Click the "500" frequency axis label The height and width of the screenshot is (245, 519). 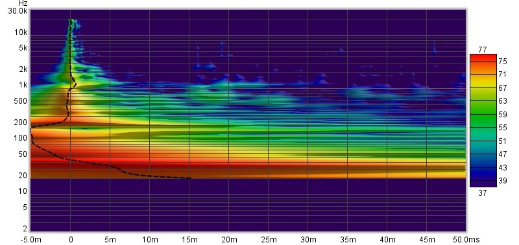[21, 101]
